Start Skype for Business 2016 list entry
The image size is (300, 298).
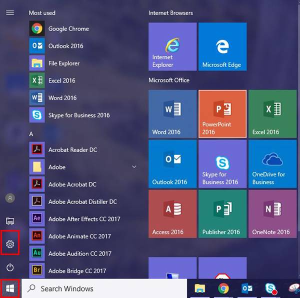pos(83,115)
